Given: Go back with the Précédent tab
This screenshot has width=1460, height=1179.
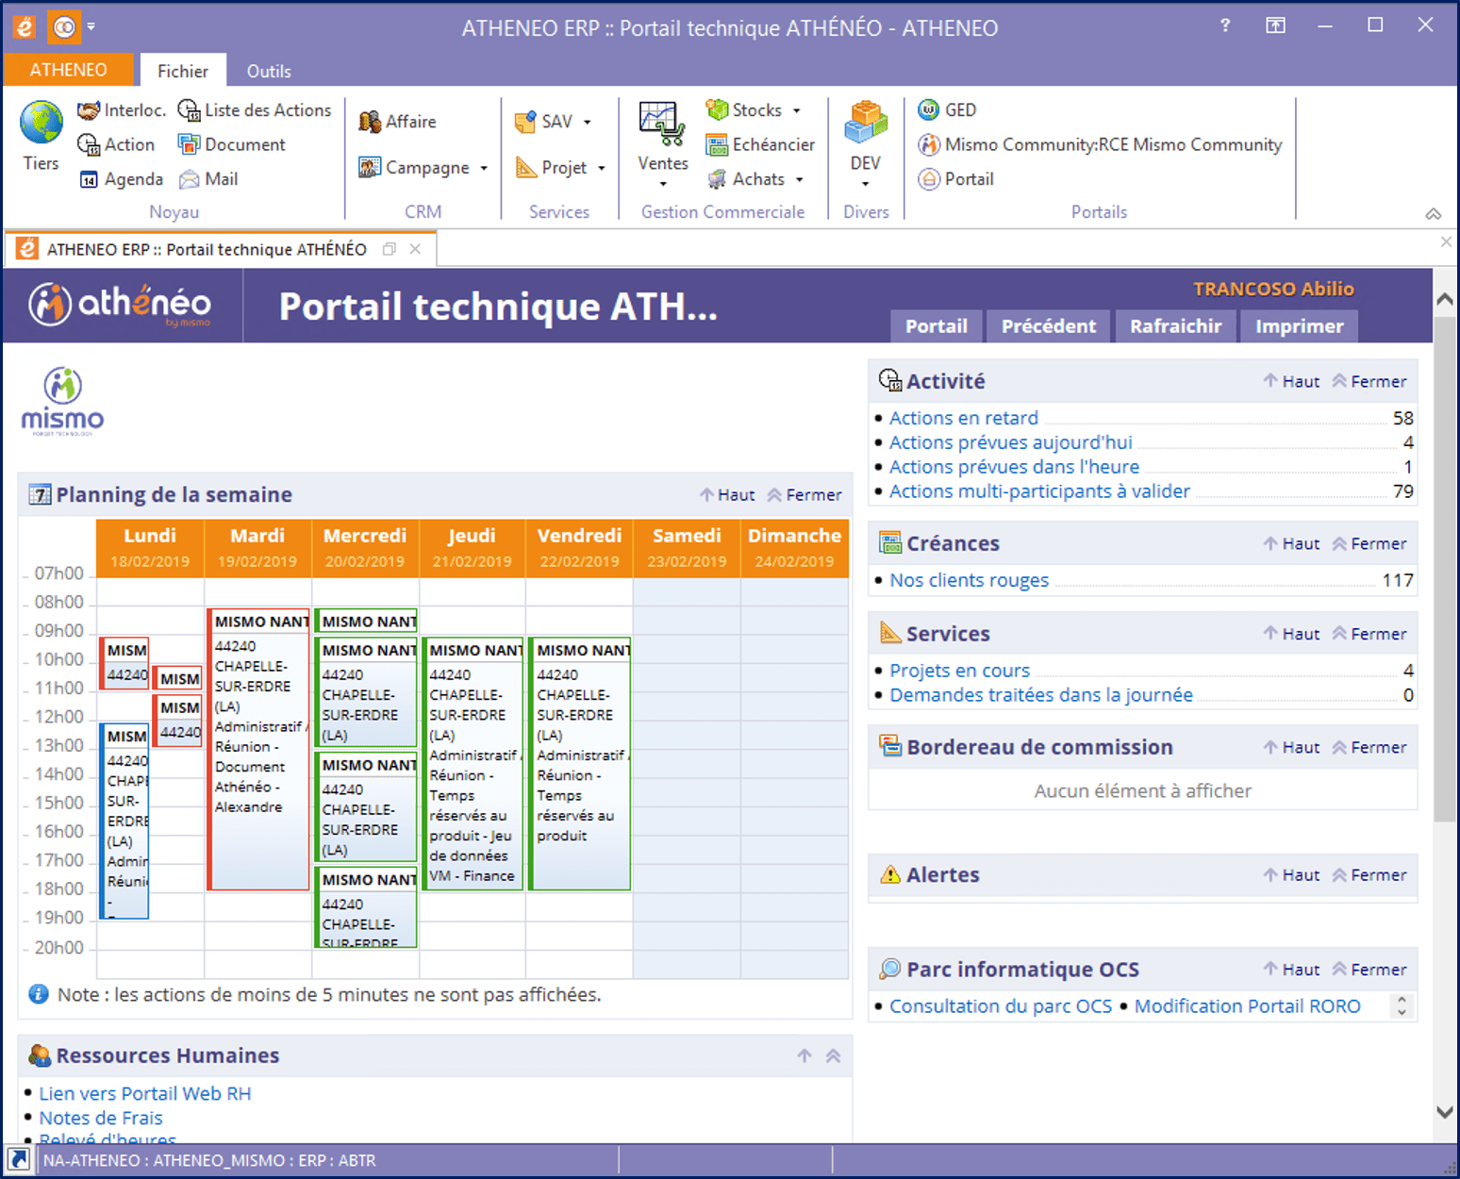Looking at the screenshot, I should [x=1049, y=326].
